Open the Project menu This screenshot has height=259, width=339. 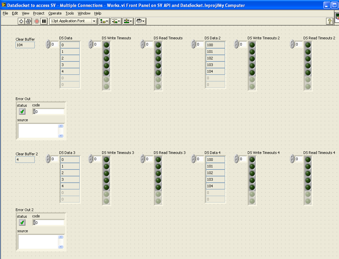[x=39, y=13]
